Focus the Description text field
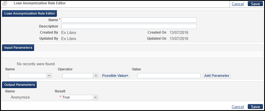 click(129, 26)
